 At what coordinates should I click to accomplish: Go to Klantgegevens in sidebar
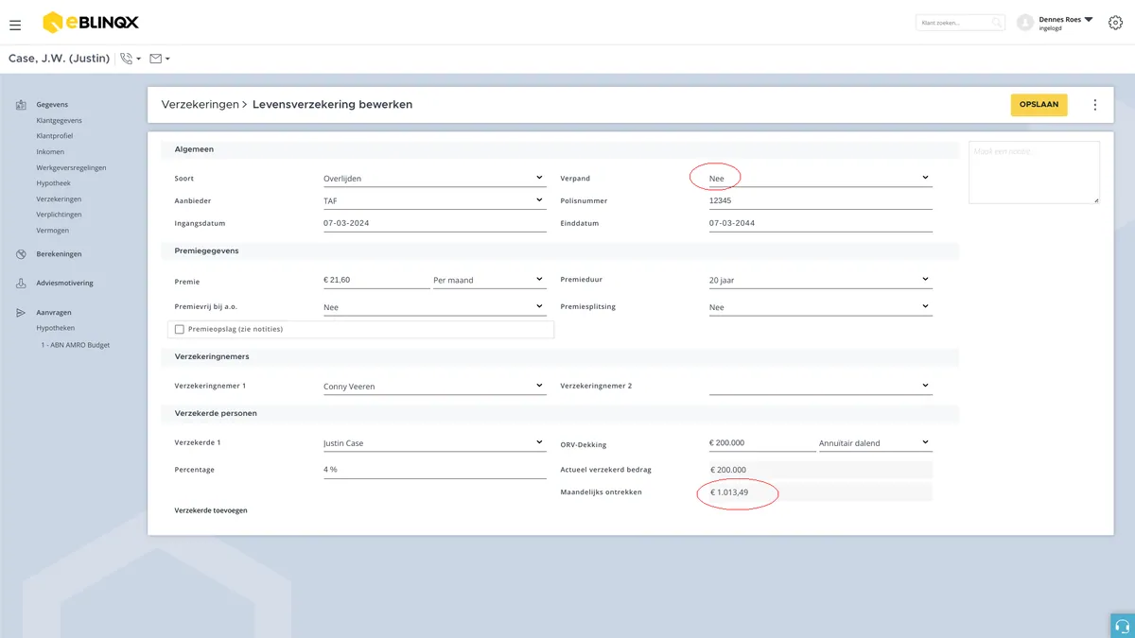click(x=59, y=121)
